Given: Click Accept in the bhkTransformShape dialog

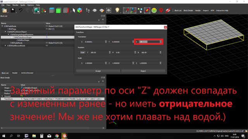Looking at the screenshot, I should 98,71.
